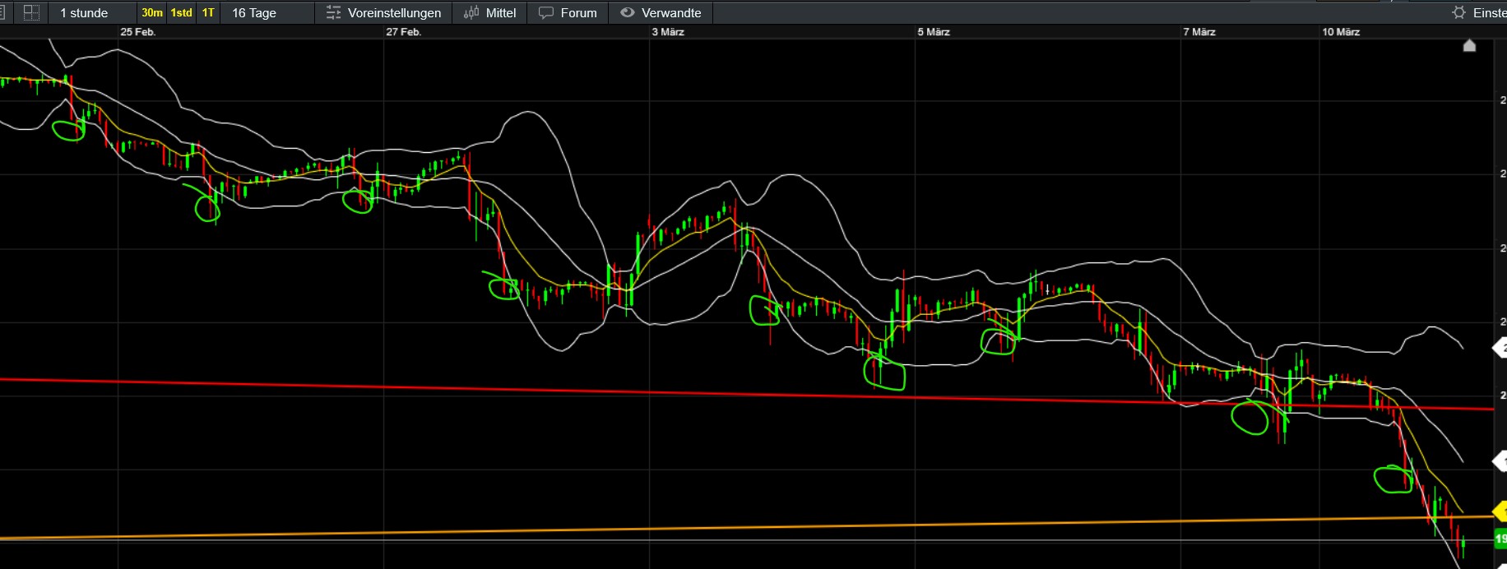
Task: Click the Mittel candlestick chart icon
Action: 471,12
